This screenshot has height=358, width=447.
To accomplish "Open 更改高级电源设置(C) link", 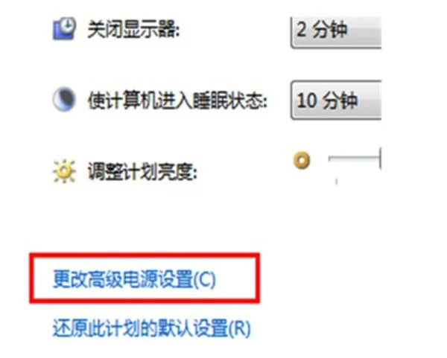I will coord(134,279).
